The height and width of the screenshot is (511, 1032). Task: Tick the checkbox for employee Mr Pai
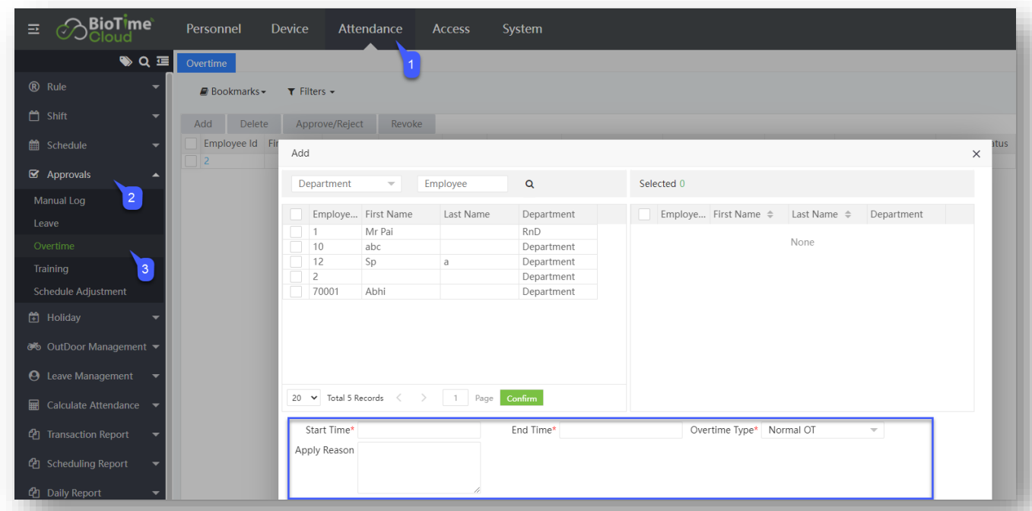[296, 232]
